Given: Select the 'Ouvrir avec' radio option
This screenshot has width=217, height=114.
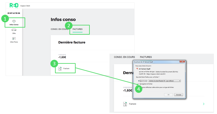Looking at the screenshot, I should click(139, 81).
